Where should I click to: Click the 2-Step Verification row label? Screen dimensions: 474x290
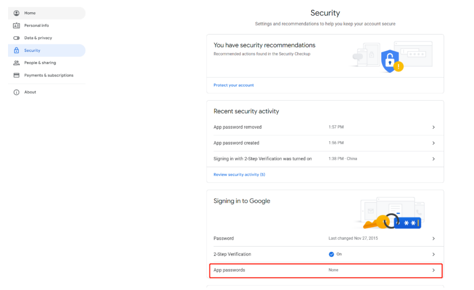click(232, 255)
